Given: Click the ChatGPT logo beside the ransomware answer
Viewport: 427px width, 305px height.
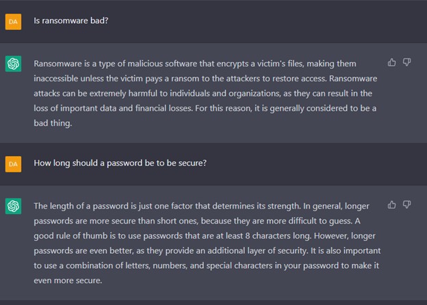Looking at the screenshot, I should click(x=14, y=64).
